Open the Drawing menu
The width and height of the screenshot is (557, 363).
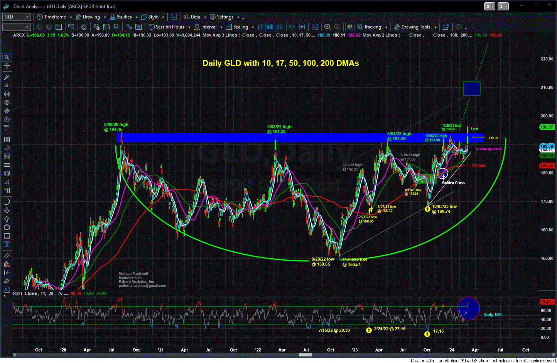point(88,17)
